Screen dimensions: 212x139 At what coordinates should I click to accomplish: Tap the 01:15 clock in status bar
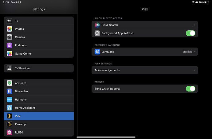pos(6,2)
